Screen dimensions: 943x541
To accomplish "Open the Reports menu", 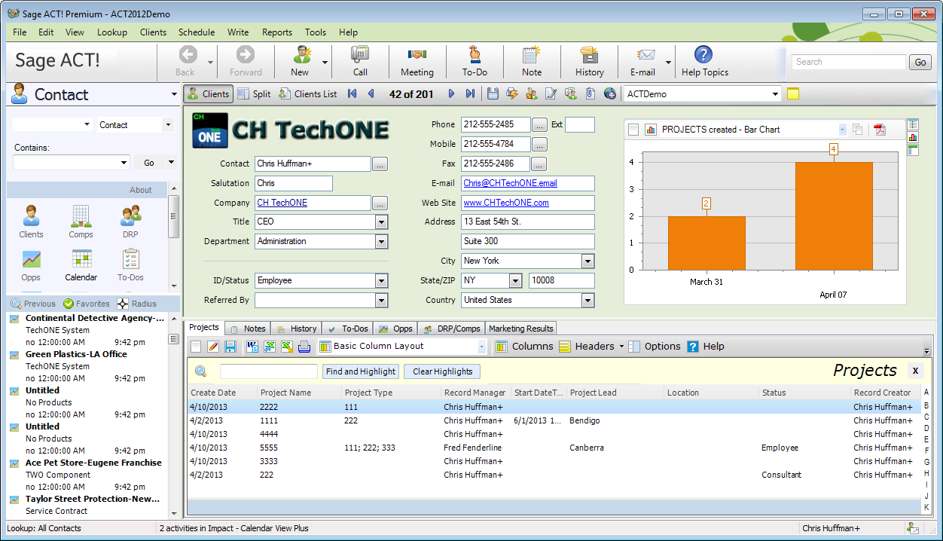I will tap(277, 32).
